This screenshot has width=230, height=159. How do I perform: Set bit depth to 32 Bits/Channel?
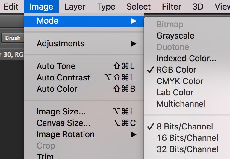187,149
